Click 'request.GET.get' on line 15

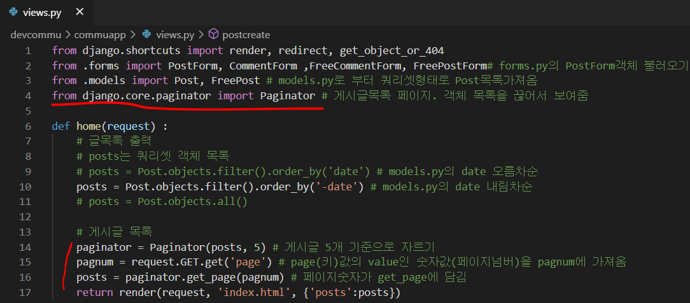click(178, 262)
